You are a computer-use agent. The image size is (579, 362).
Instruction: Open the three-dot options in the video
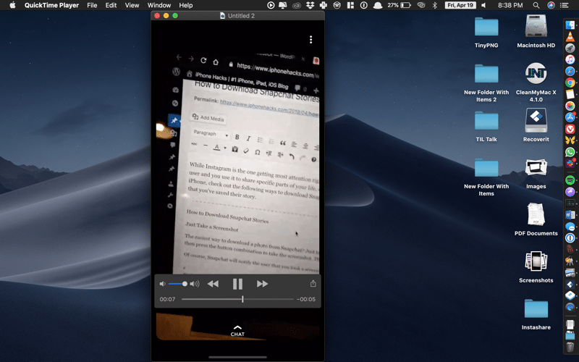310,39
